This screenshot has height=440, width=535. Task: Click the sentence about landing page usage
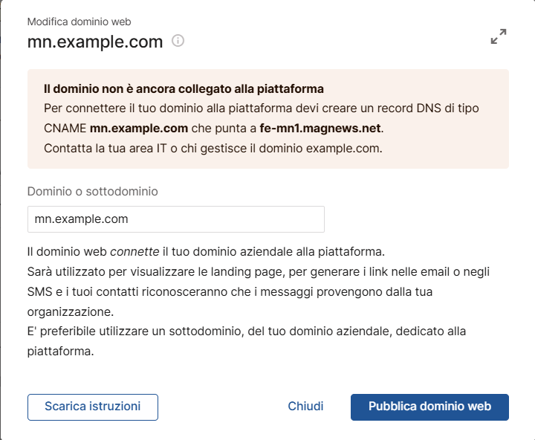click(259, 291)
